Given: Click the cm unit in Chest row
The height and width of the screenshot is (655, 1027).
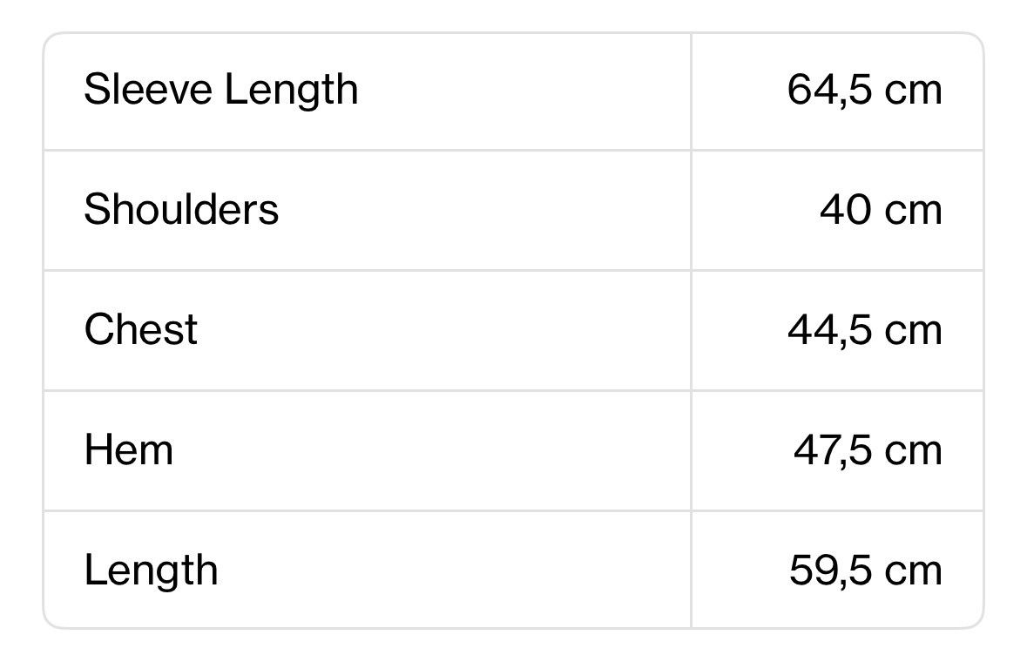Looking at the screenshot, I should [x=914, y=332].
